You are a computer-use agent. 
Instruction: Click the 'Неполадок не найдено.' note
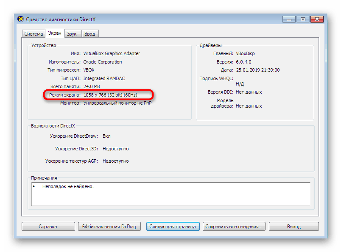click(x=68, y=186)
